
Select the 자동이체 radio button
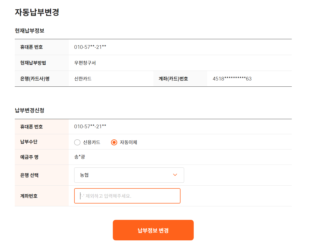coord(114,142)
